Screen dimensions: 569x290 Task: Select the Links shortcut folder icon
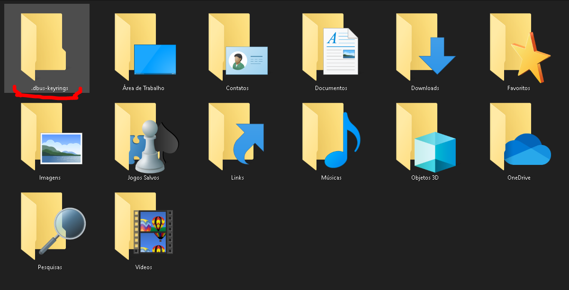(236, 136)
